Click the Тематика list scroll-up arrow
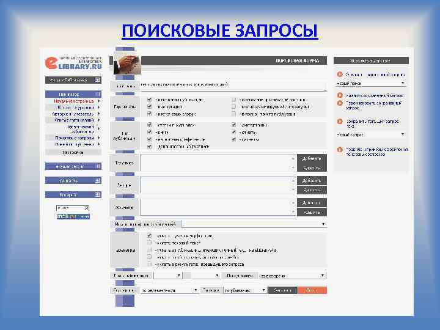The width and height of the screenshot is (440, 330). pyautogui.click(x=293, y=158)
